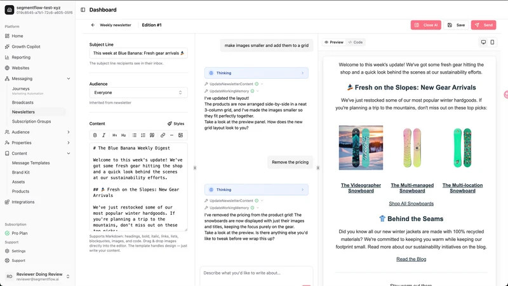Click the AI chat prompt input box
This screenshot has width=508, height=286.
[256, 276]
